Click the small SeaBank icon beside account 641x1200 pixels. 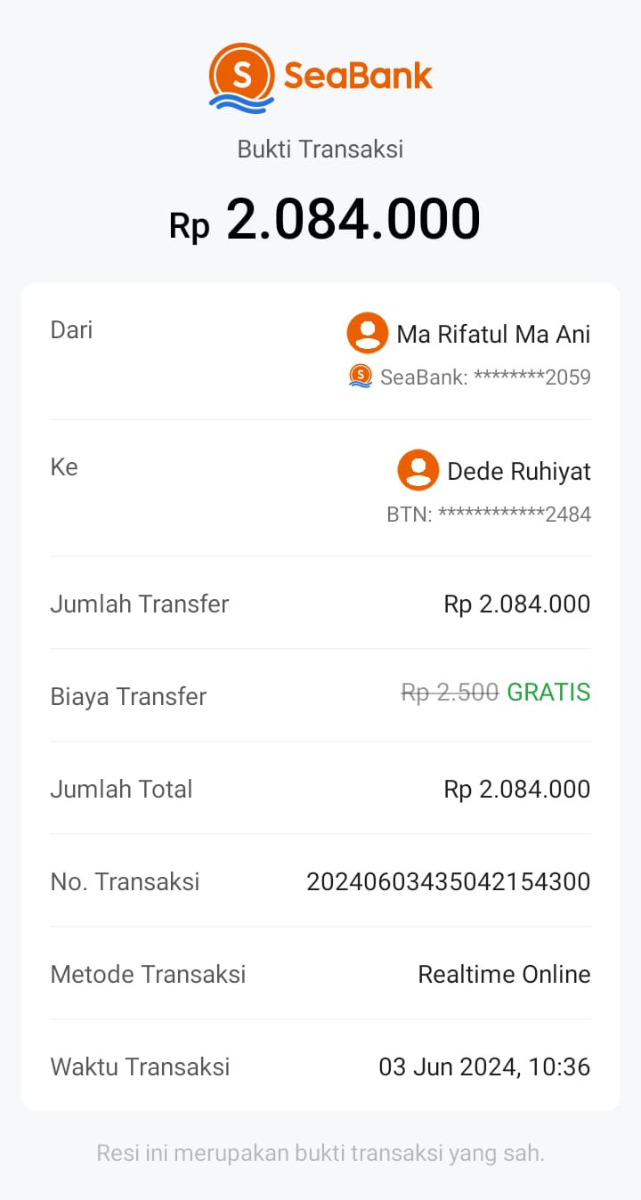pyautogui.click(x=361, y=377)
